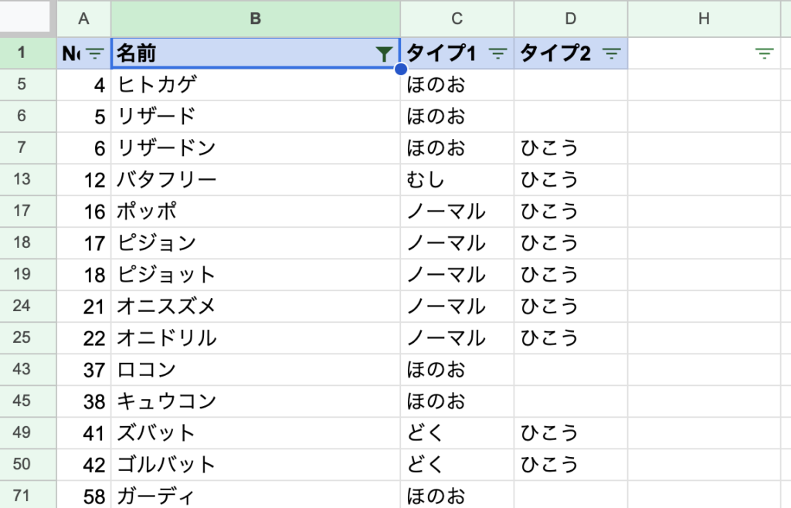Click the number 58 cell

[83, 495]
